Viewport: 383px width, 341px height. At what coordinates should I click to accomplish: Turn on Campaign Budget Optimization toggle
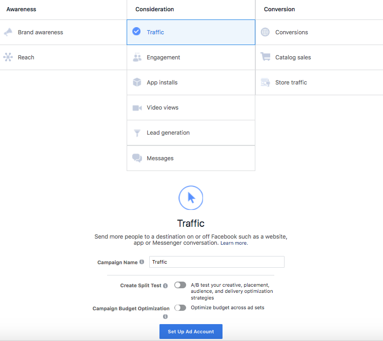[x=180, y=308]
